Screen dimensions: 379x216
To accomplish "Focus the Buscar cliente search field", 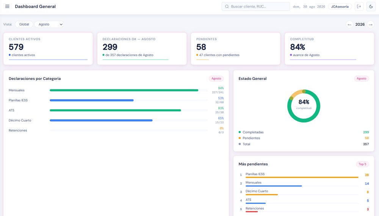I will (256, 6).
